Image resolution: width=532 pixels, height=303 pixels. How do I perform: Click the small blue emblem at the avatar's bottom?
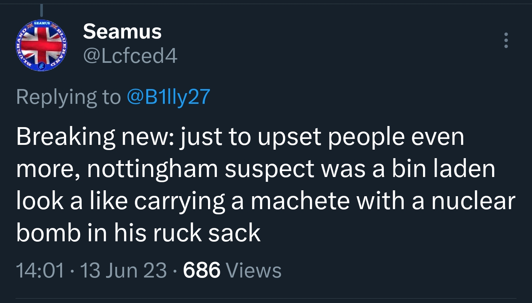pos(41,65)
